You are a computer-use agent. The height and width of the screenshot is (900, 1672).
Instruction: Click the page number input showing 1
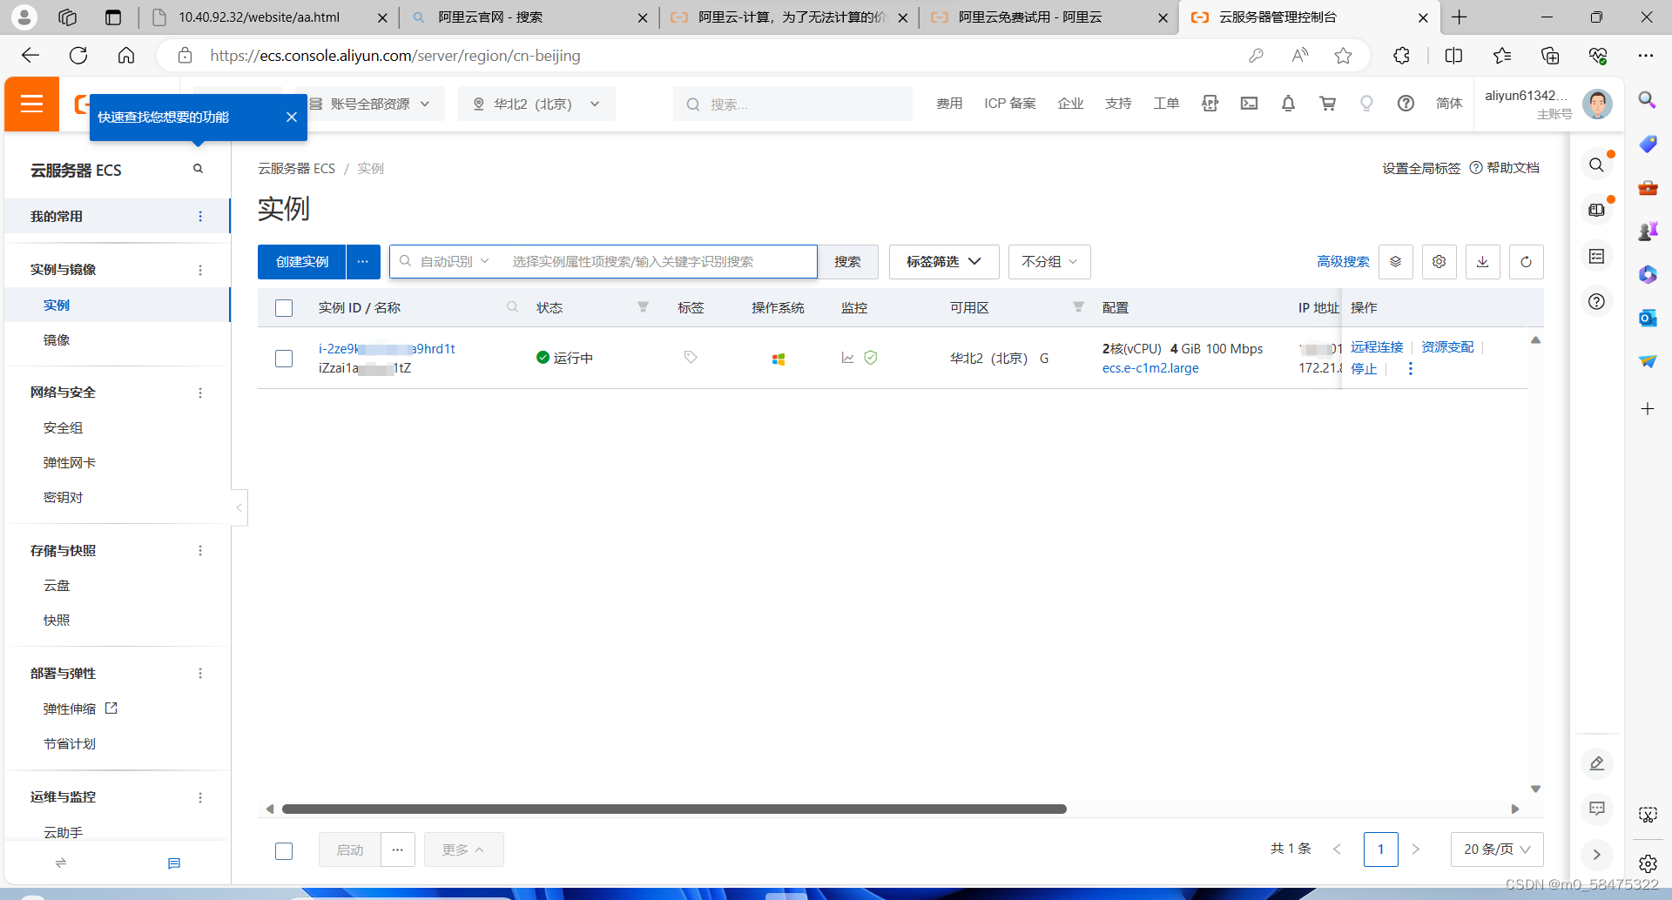pyautogui.click(x=1380, y=849)
